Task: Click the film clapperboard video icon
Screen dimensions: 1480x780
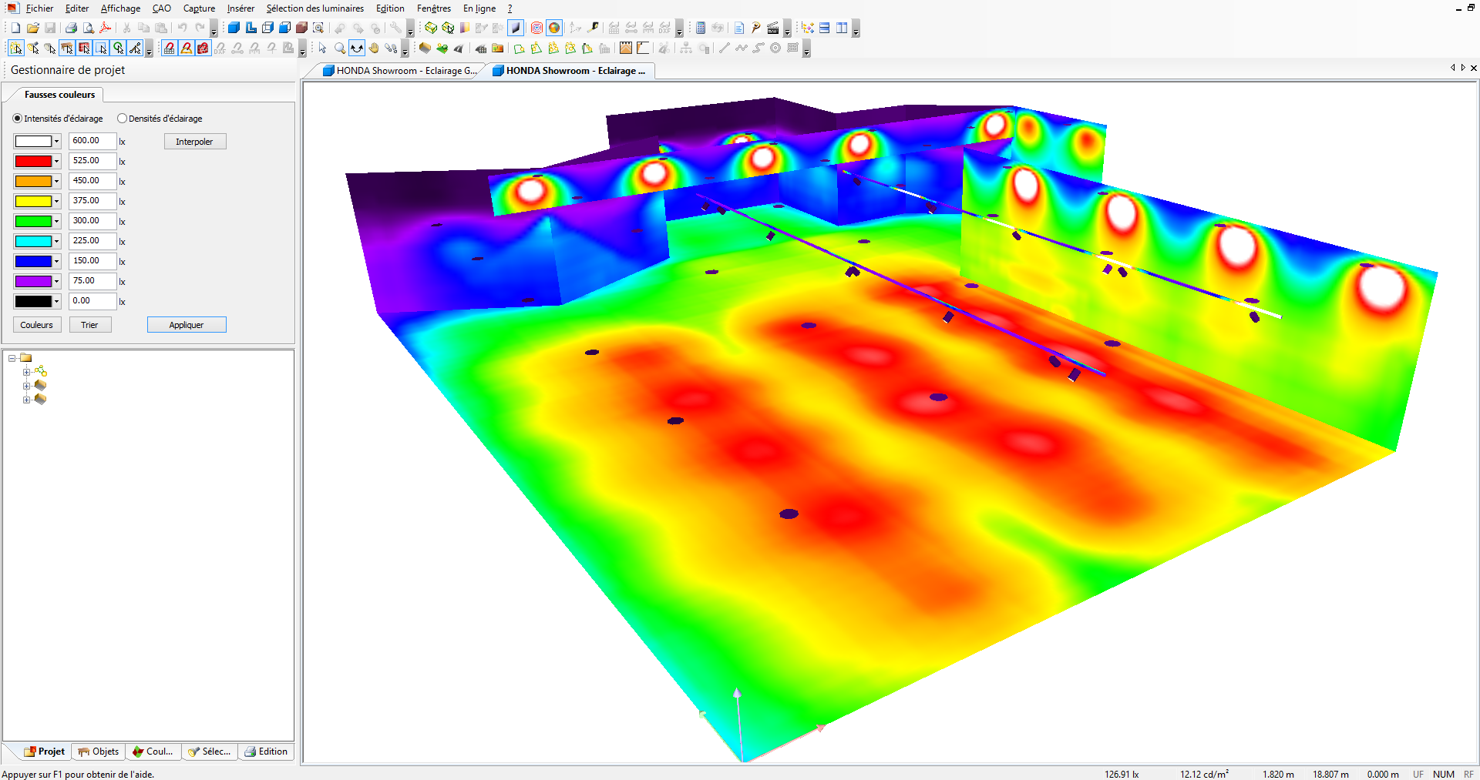Action: 772,28
